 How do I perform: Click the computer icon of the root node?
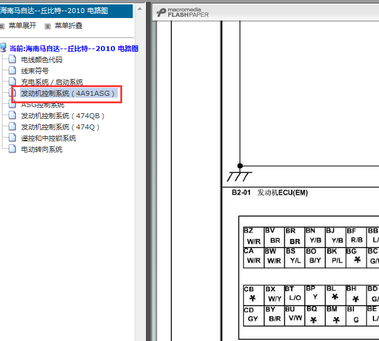[3, 47]
